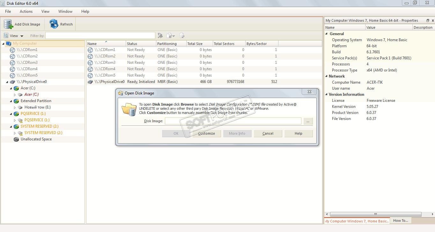The height and width of the screenshot is (232, 435).
Task: Click the CDRom3 disc icon in the device list
Action: coord(90,63)
